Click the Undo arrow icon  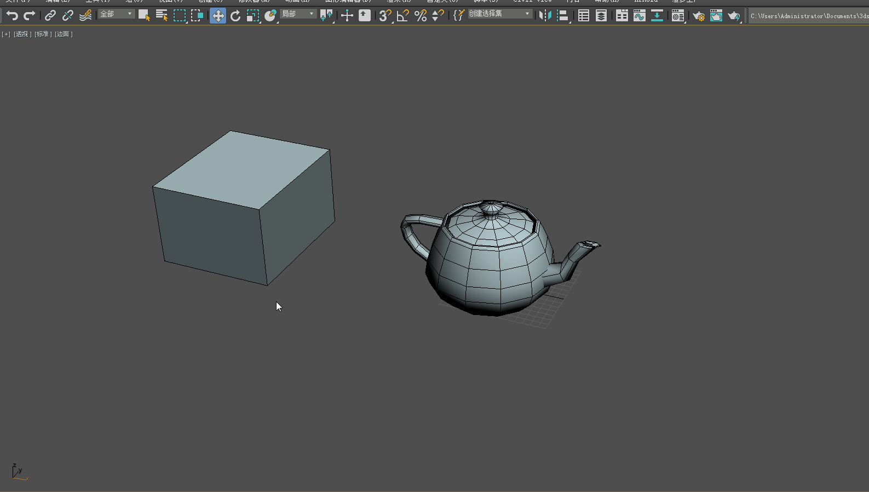pyautogui.click(x=12, y=16)
